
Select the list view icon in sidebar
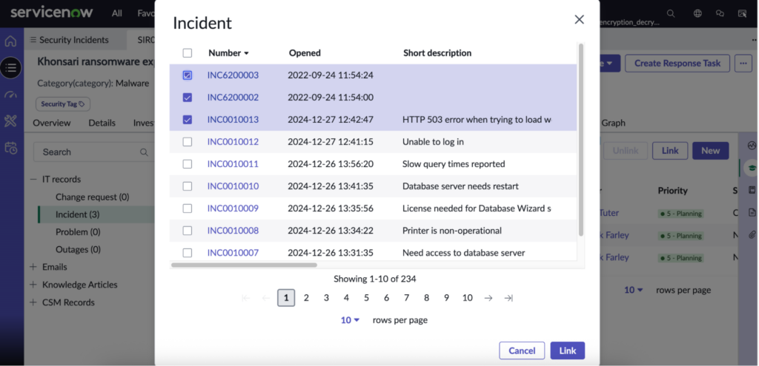[x=10, y=68]
